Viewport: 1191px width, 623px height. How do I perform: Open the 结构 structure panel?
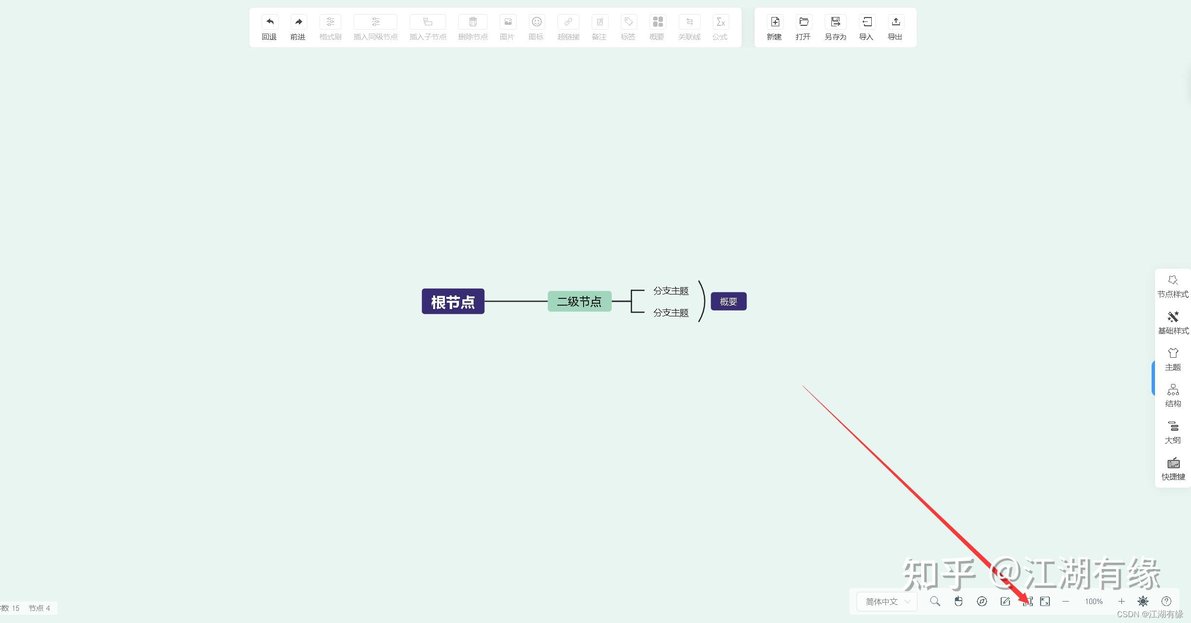coord(1172,396)
